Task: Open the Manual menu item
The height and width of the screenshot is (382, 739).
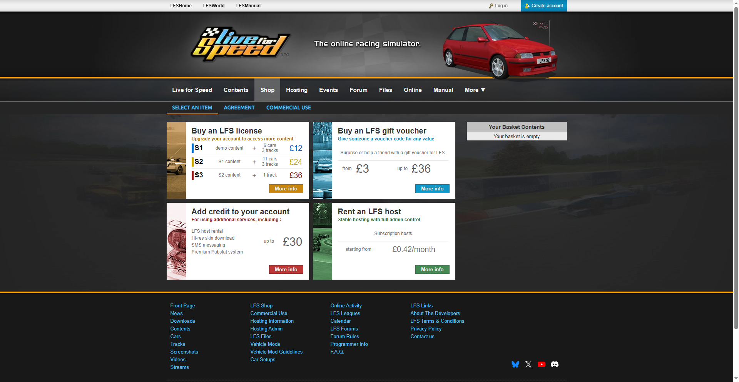Action: (443, 90)
